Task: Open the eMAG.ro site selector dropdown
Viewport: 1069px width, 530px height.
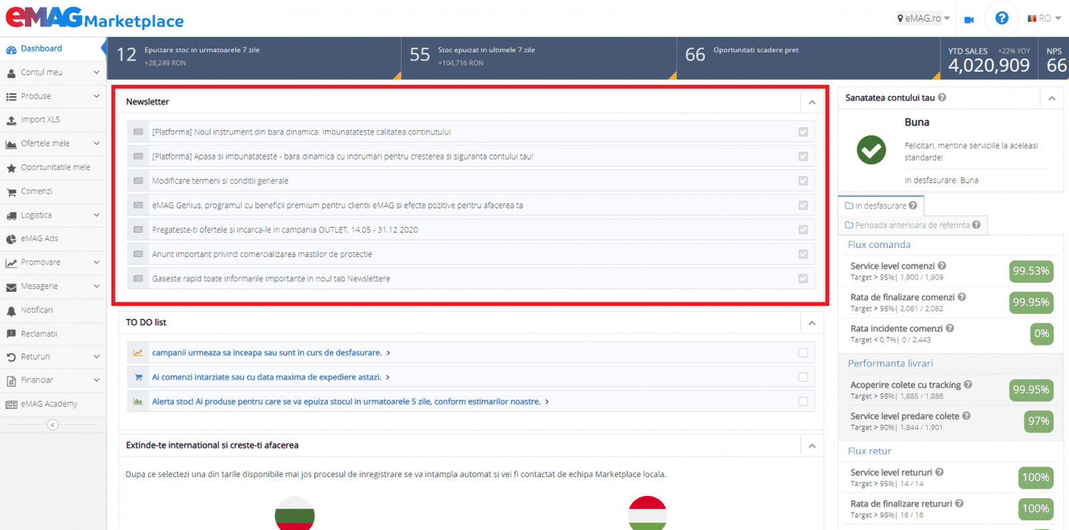Action: (923, 19)
